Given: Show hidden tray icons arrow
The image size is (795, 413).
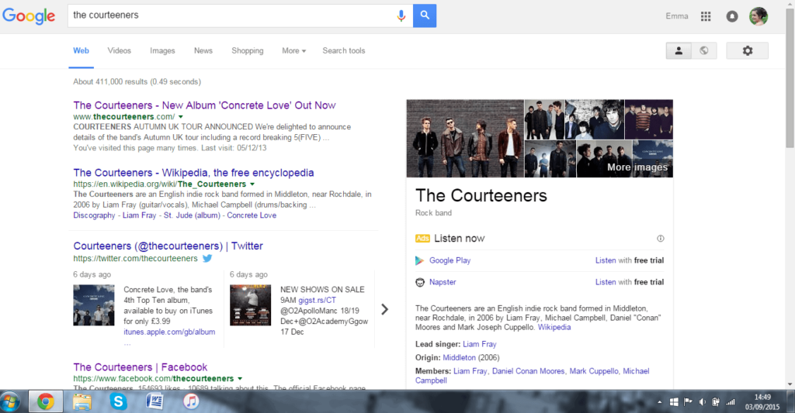Looking at the screenshot, I should (660, 402).
